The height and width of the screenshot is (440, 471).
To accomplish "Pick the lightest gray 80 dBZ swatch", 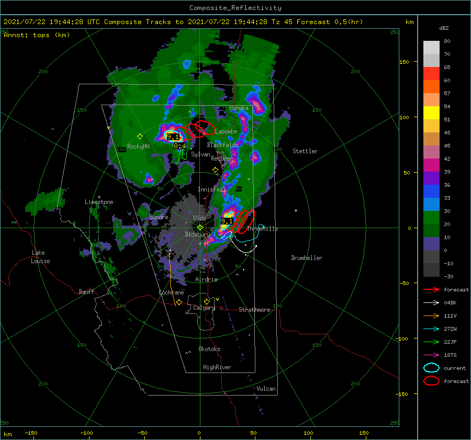I will click(x=431, y=48).
